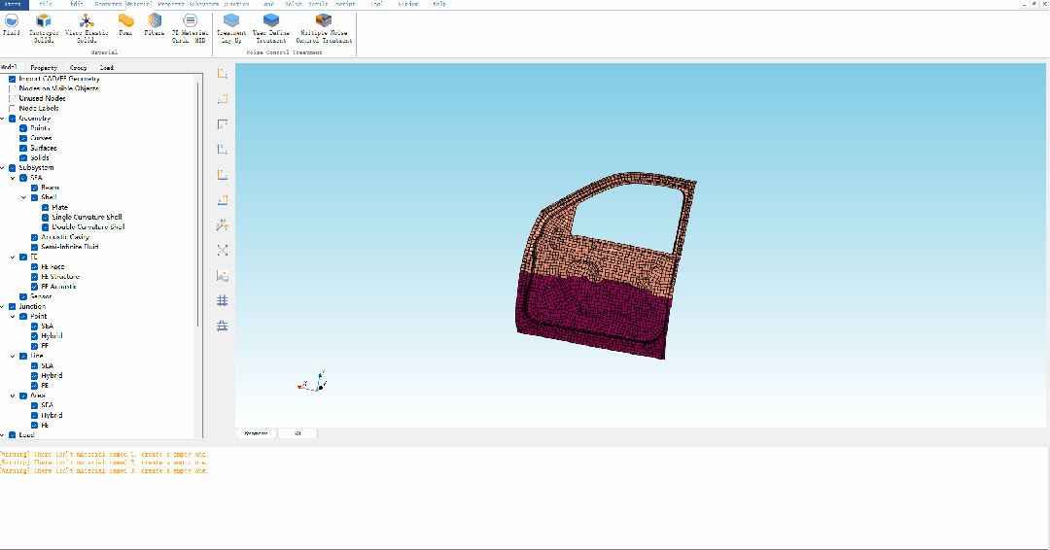1050x550 pixels.
Task: Untick the Surfaces checkbox
Action: 23,148
